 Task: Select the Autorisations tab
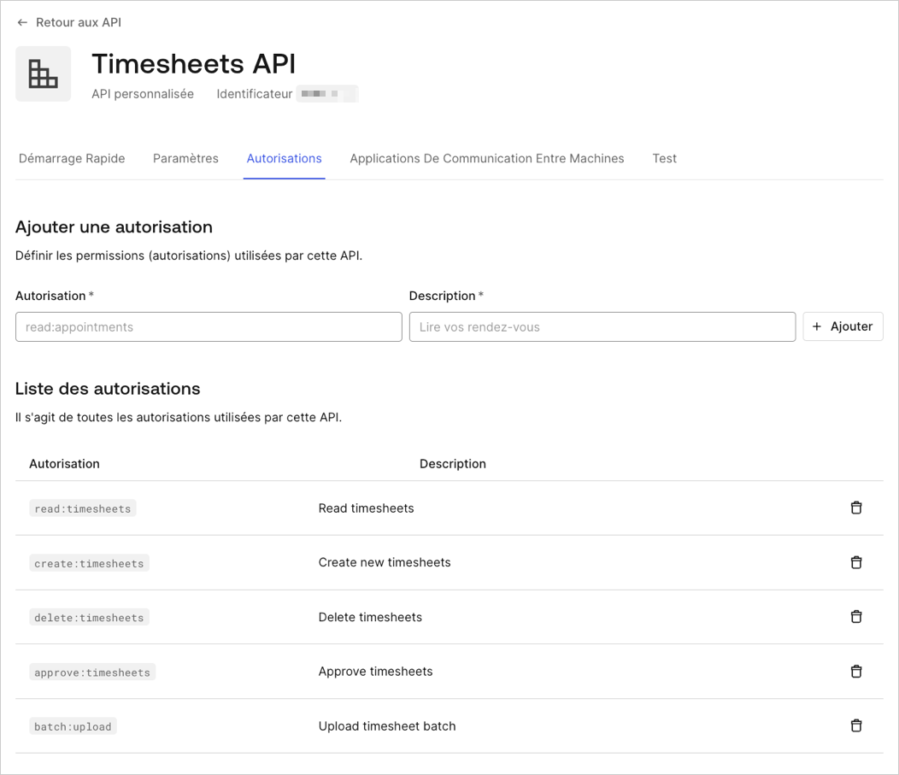285,158
